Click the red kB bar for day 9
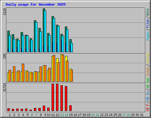This screenshot has height=118, width=151. [44, 108]
